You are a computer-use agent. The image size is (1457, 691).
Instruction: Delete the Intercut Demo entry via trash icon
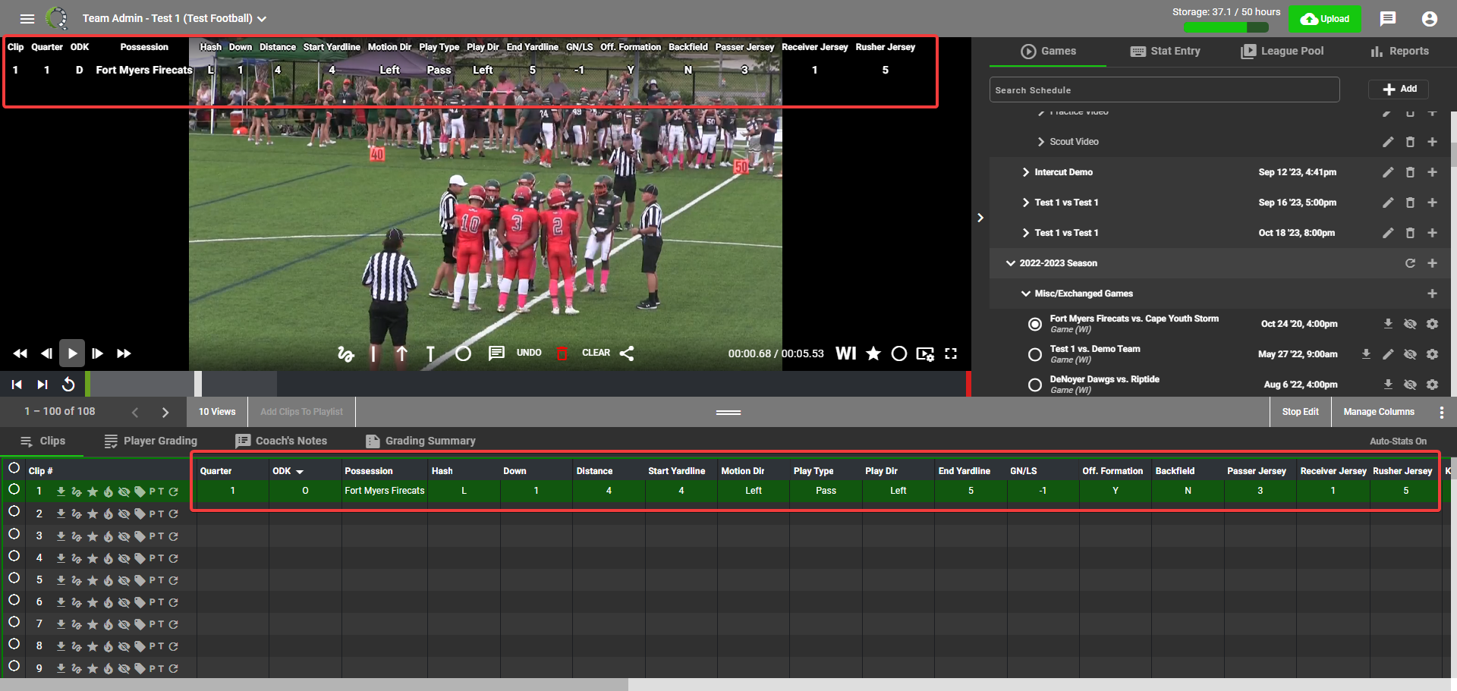point(1410,172)
